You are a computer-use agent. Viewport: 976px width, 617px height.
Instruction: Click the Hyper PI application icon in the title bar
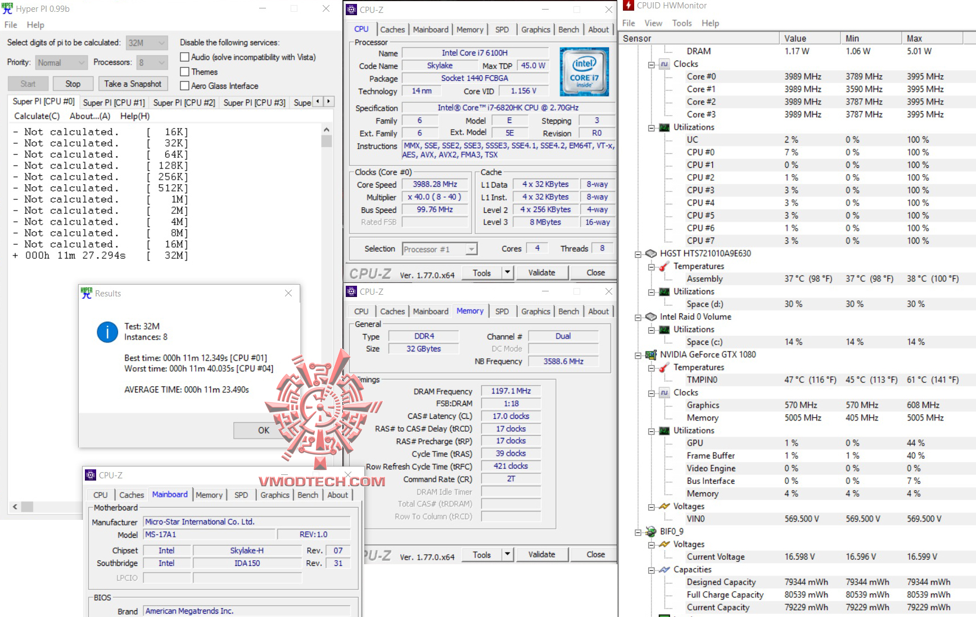[x=7, y=8]
